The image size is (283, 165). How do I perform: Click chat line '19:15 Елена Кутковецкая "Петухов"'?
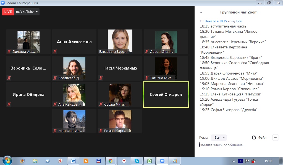(x=231, y=94)
